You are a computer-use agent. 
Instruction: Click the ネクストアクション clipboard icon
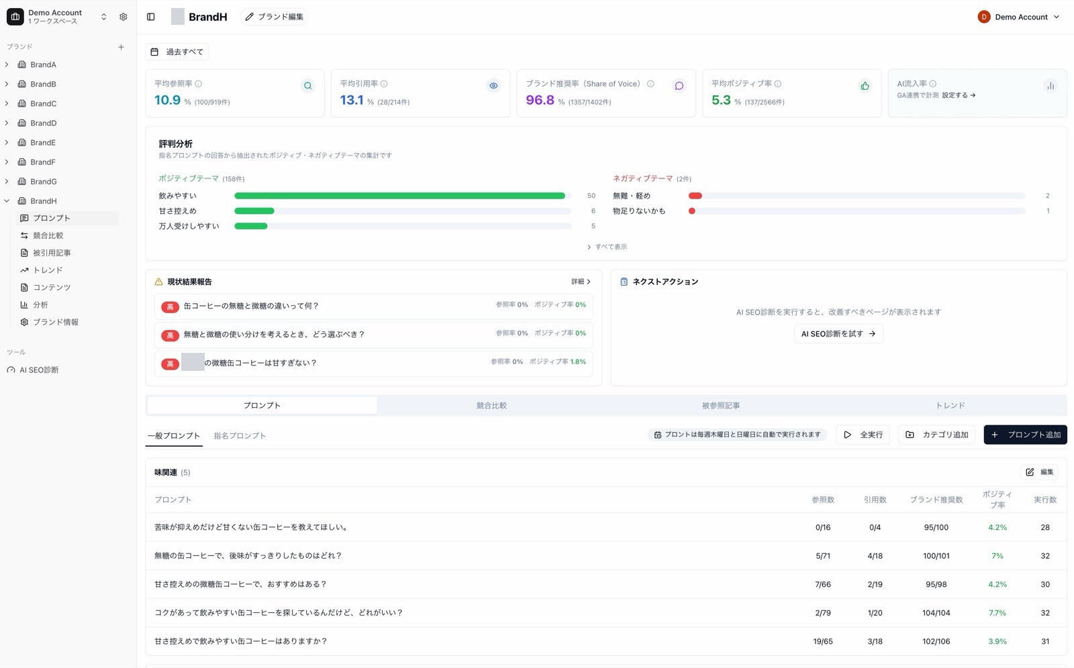[624, 282]
